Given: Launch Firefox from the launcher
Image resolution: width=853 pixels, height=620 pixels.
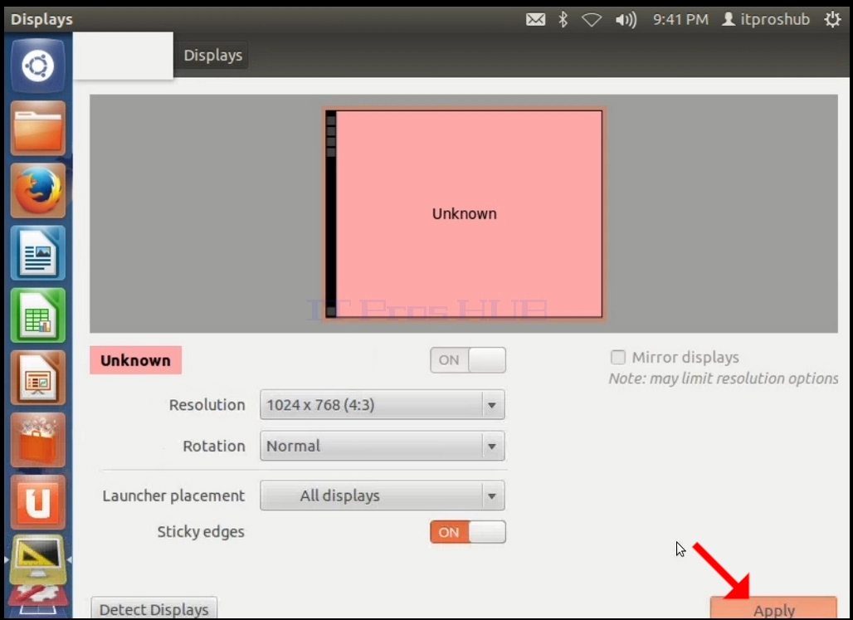Looking at the screenshot, I should click(37, 191).
